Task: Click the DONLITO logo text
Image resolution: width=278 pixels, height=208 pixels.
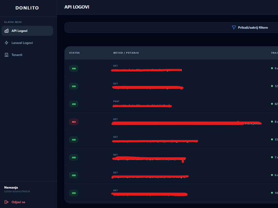Action: (x=27, y=8)
